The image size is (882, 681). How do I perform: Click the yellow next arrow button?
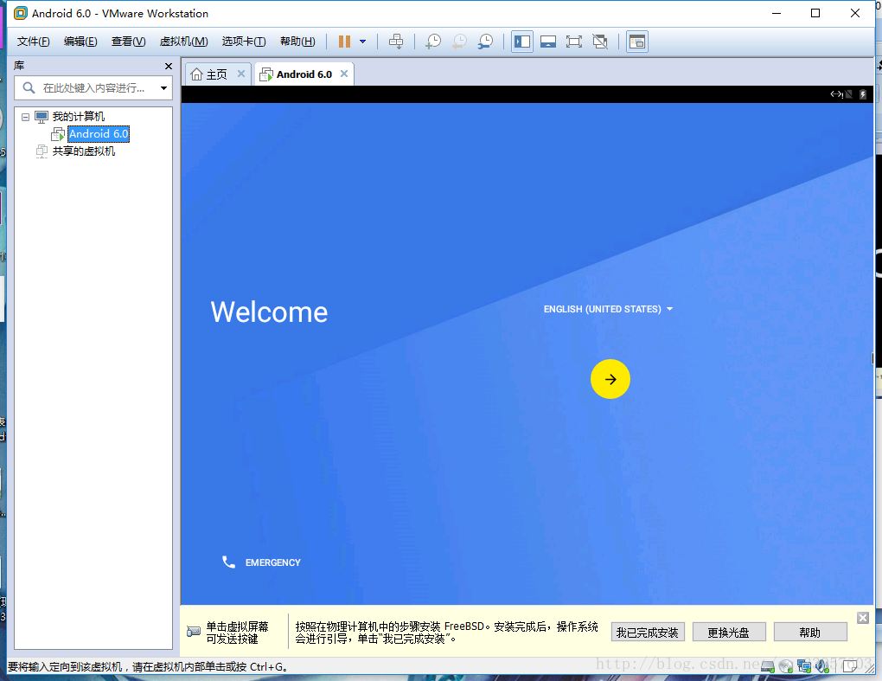click(610, 379)
